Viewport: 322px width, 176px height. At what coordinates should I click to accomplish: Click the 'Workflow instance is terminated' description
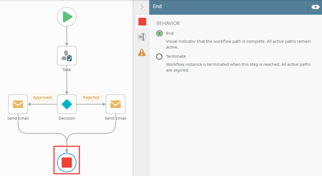click(x=238, y=67)
